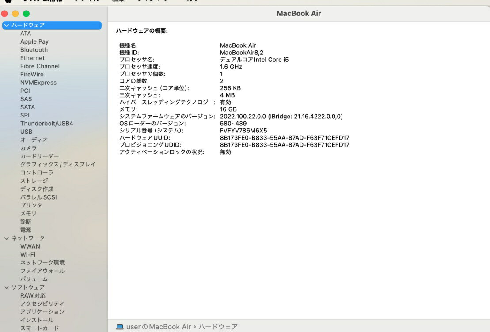Open the Thunderbolt/USB4 sidebar entry

point(46,124)
